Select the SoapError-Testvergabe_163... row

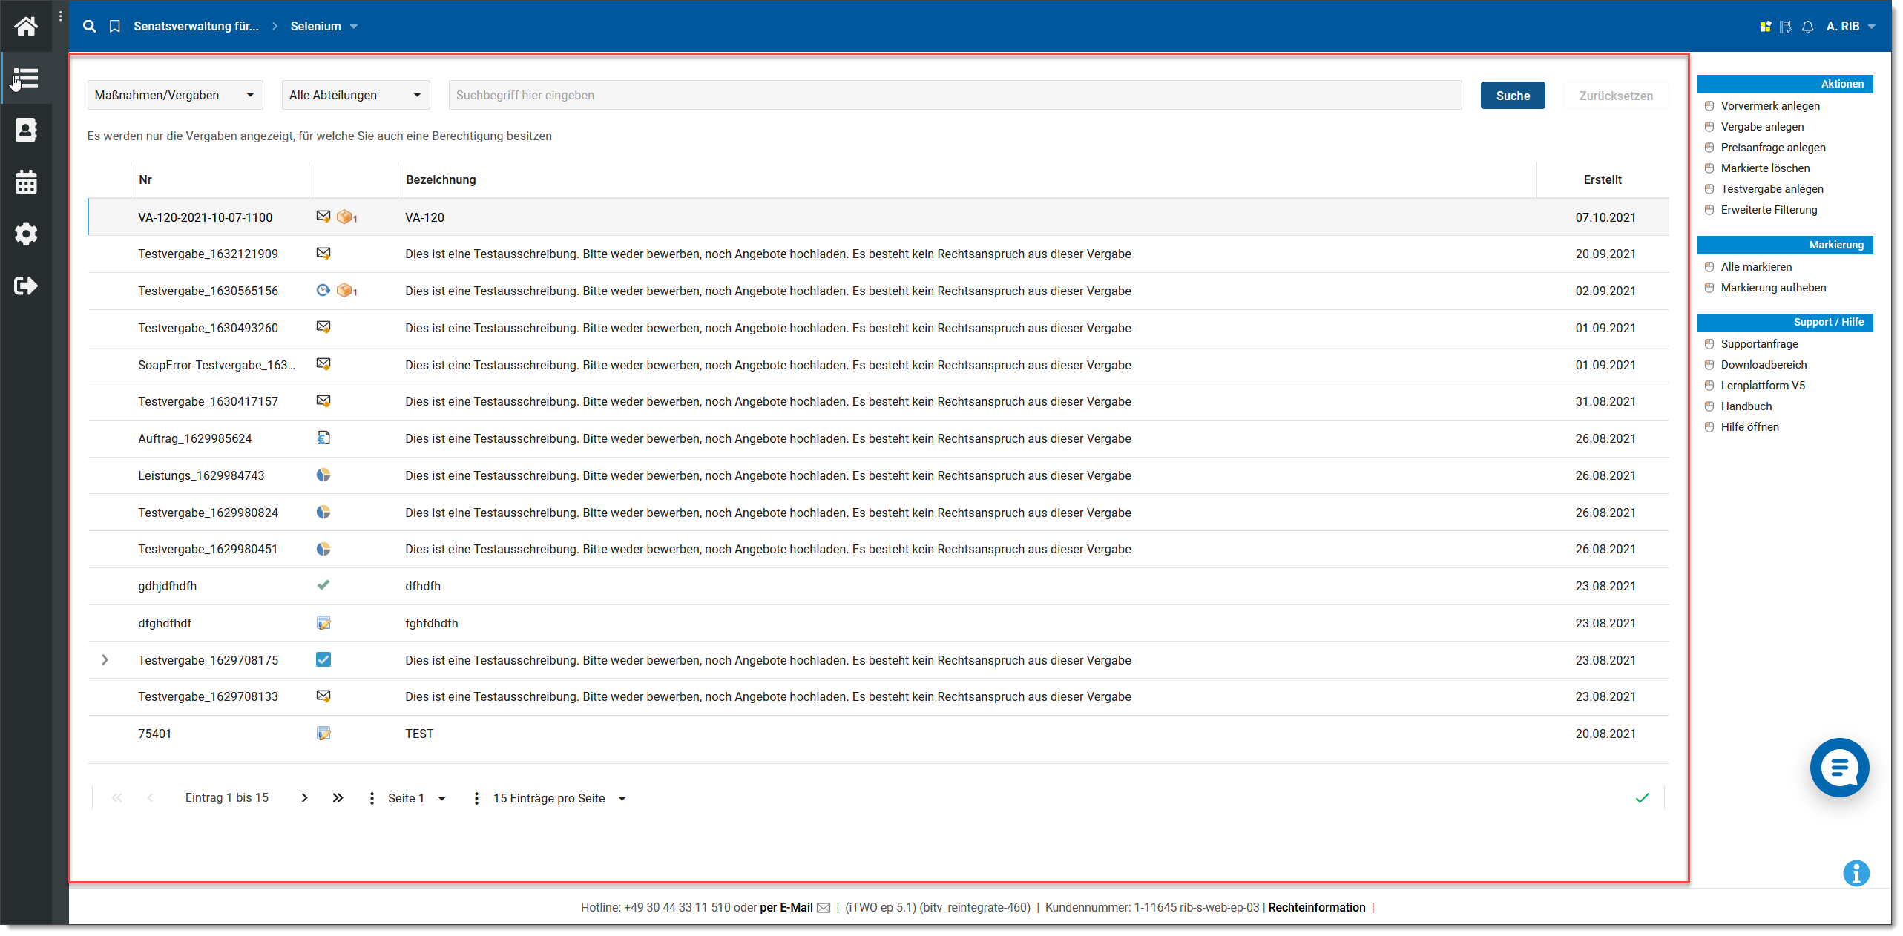point(878,365)
